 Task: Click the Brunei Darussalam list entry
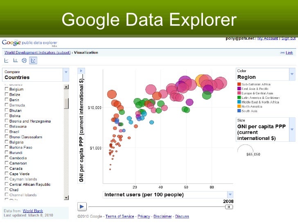(26, 137)
